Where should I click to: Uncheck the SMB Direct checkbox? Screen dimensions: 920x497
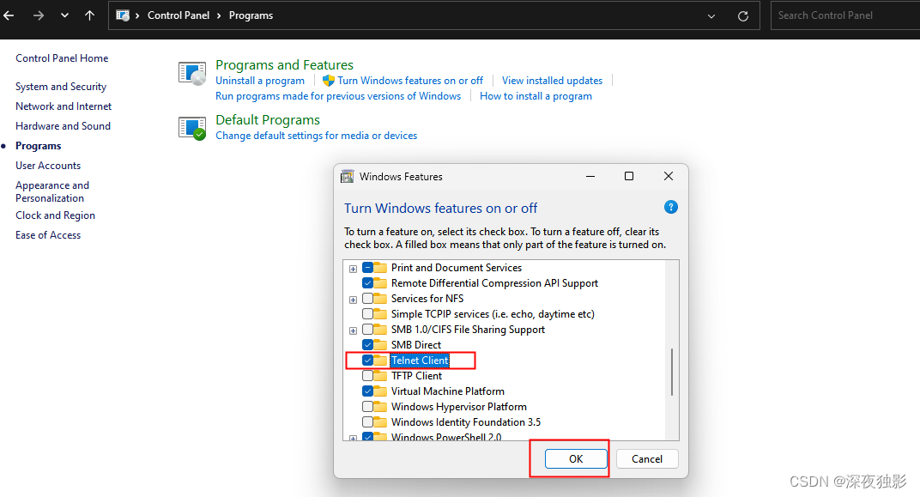click(368, 344)
